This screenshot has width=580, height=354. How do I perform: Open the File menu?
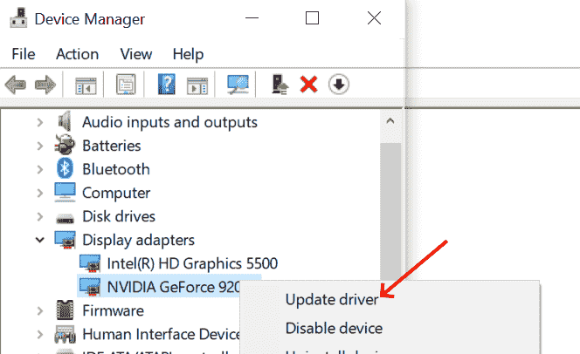click(24, 54)
